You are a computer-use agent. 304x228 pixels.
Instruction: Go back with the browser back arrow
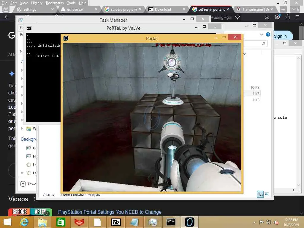[7, 17]
